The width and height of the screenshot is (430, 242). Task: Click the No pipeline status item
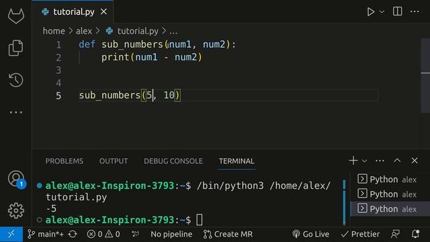[171, 235]
